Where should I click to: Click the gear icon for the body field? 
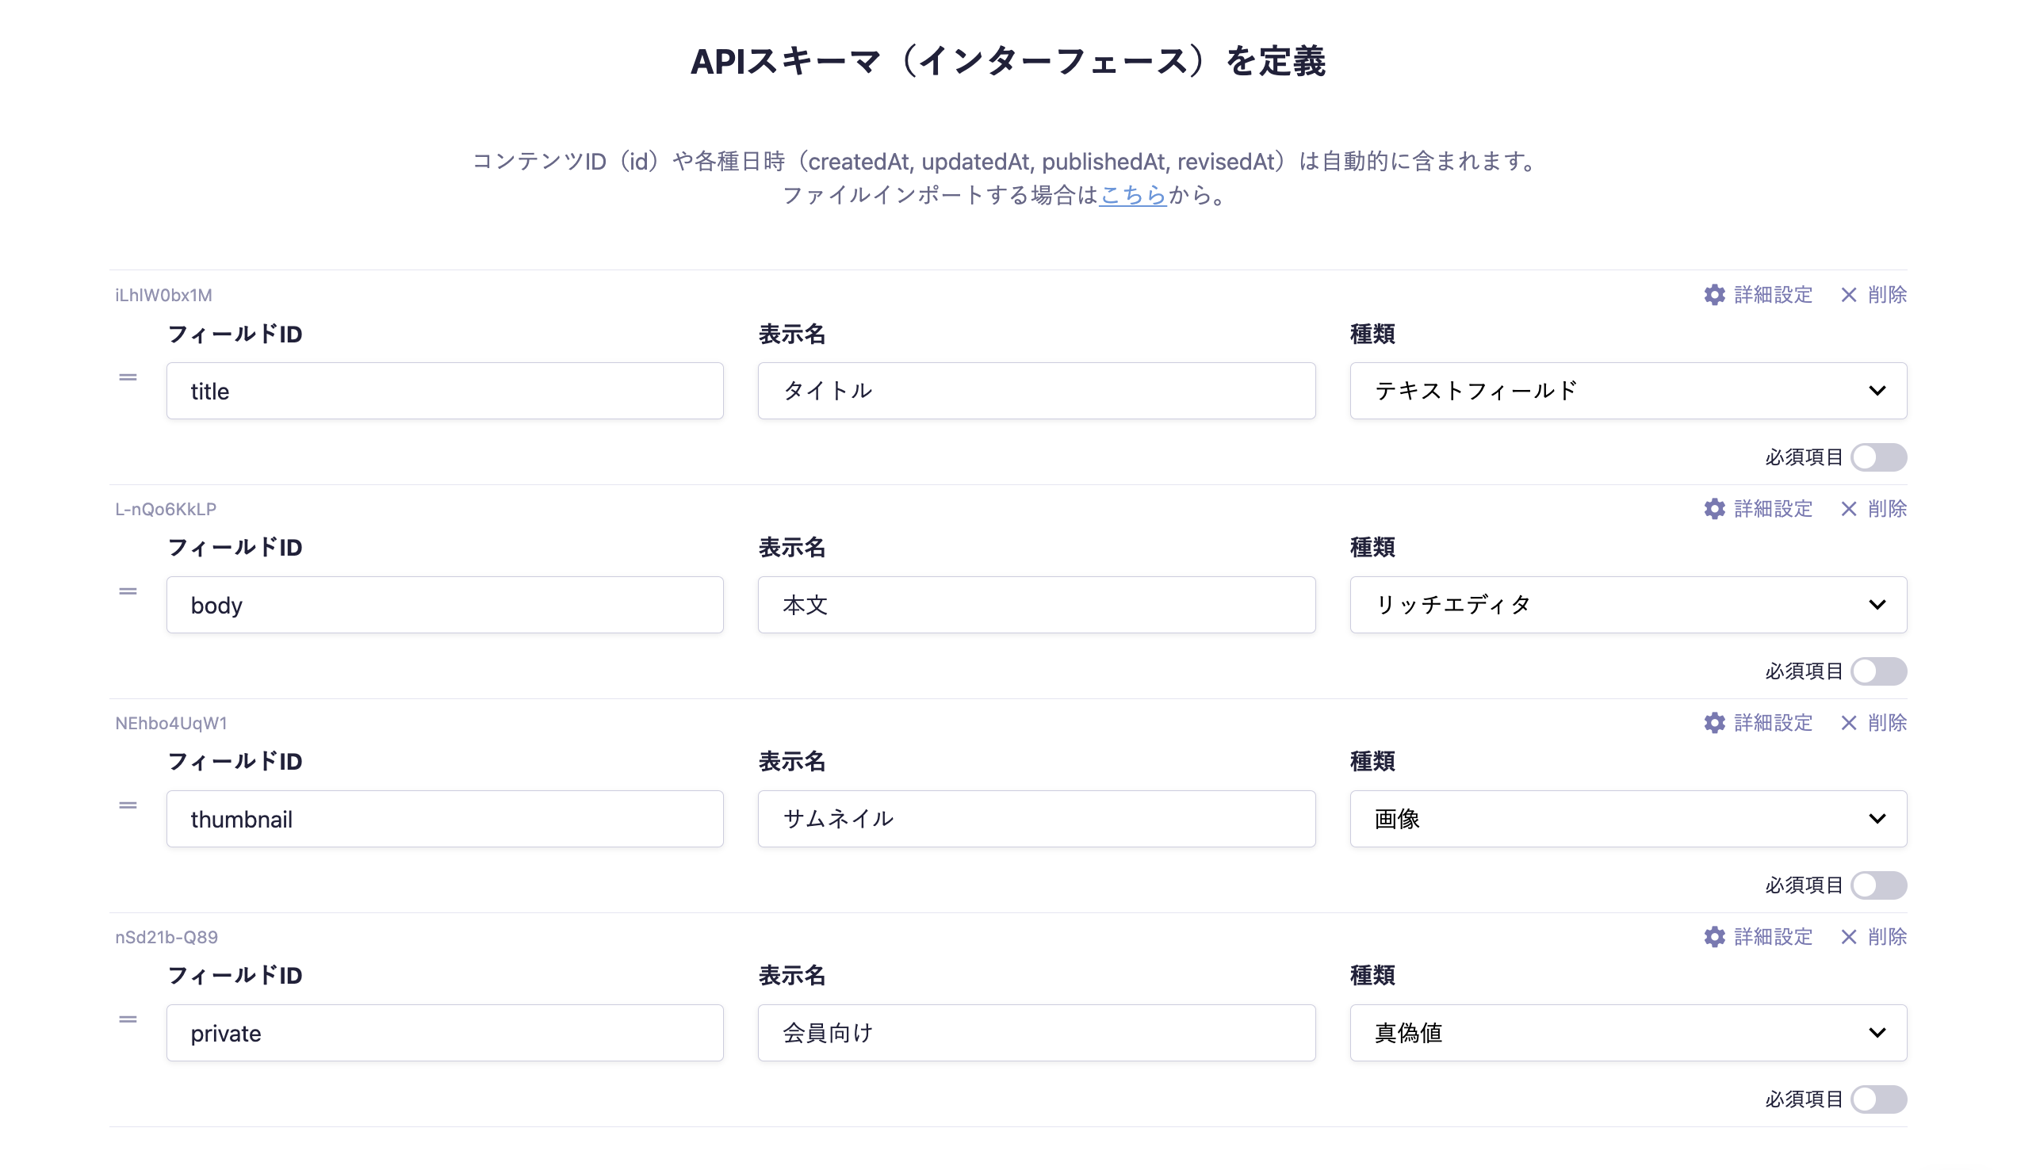pyautogui.click(x=1713, y=508)
